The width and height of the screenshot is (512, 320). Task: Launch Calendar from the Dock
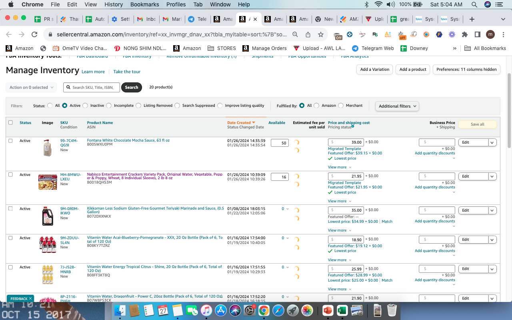tap(163, 310)
